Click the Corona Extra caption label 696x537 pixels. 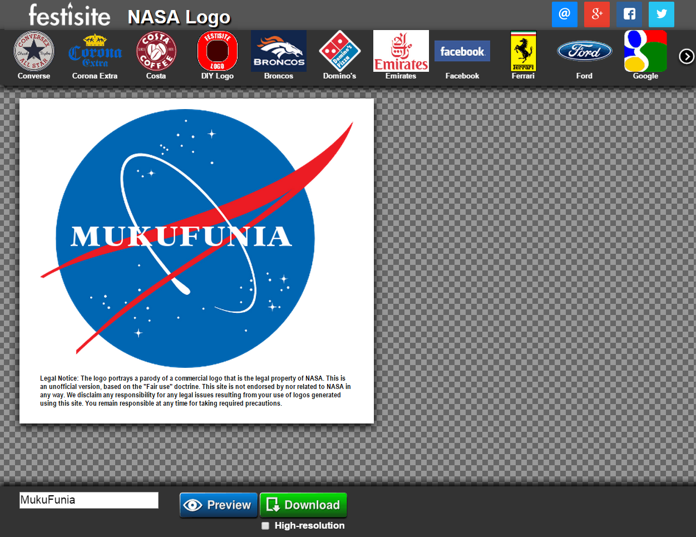point(95,76)
